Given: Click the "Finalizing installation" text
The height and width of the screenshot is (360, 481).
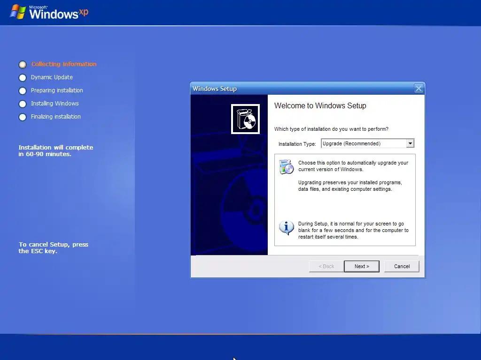Looking at the screenshot, I should 56,117.
